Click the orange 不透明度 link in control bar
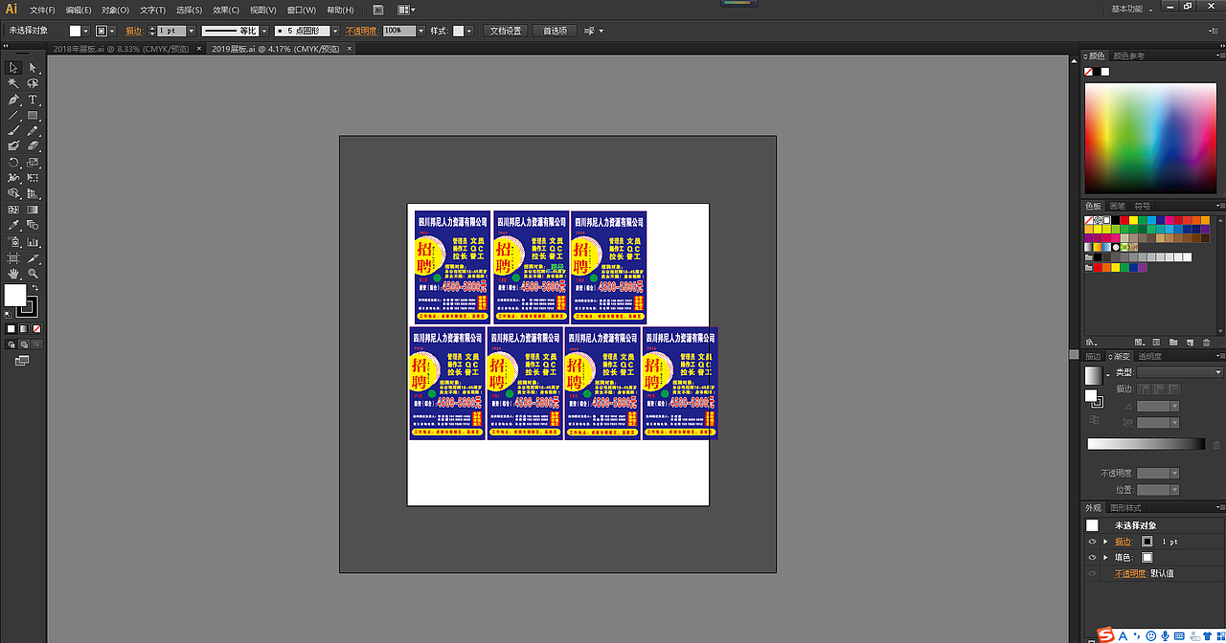Screen dimensions: 1226x643 tap(362, 31)
